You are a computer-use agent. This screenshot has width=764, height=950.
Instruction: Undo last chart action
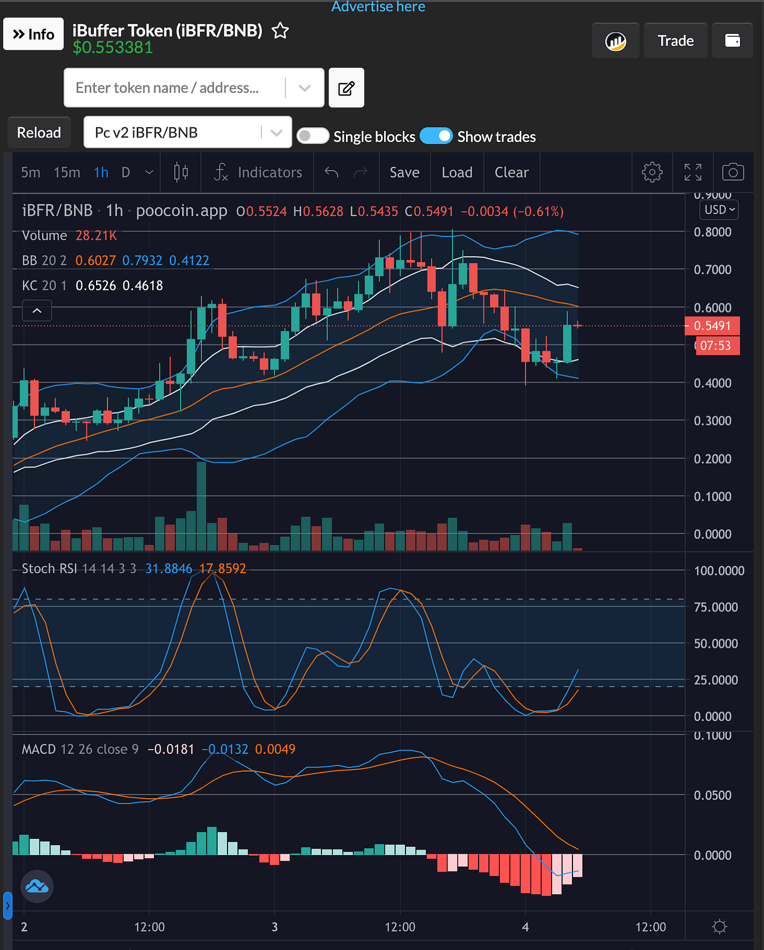point(331,173)
